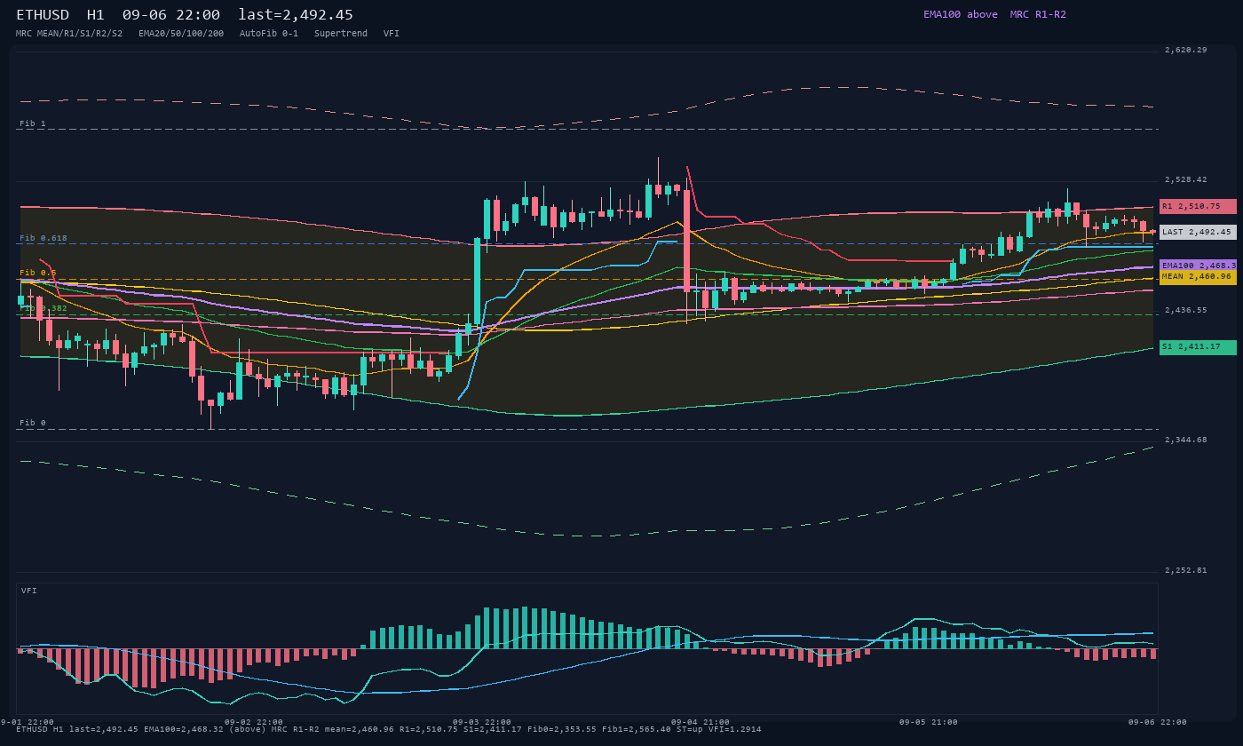Click the AutoFib 0-1 legend entry
Viewport: 1243px width, 746px height.
pyautogui.click(x=269, y=34)
